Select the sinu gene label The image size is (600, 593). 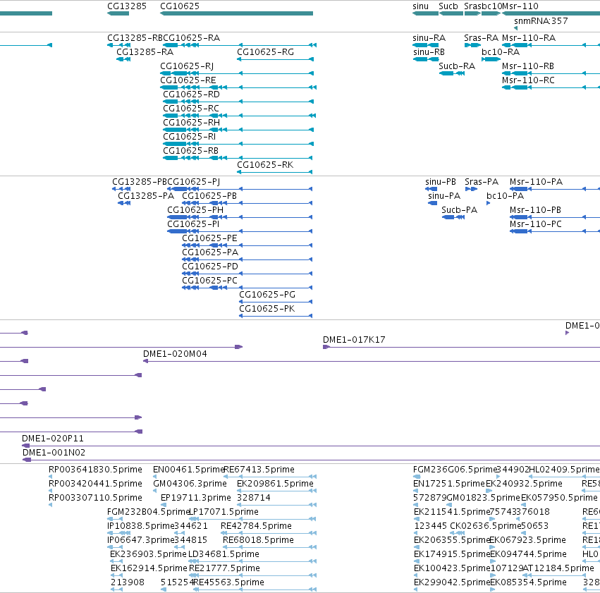tap(420, 6)
